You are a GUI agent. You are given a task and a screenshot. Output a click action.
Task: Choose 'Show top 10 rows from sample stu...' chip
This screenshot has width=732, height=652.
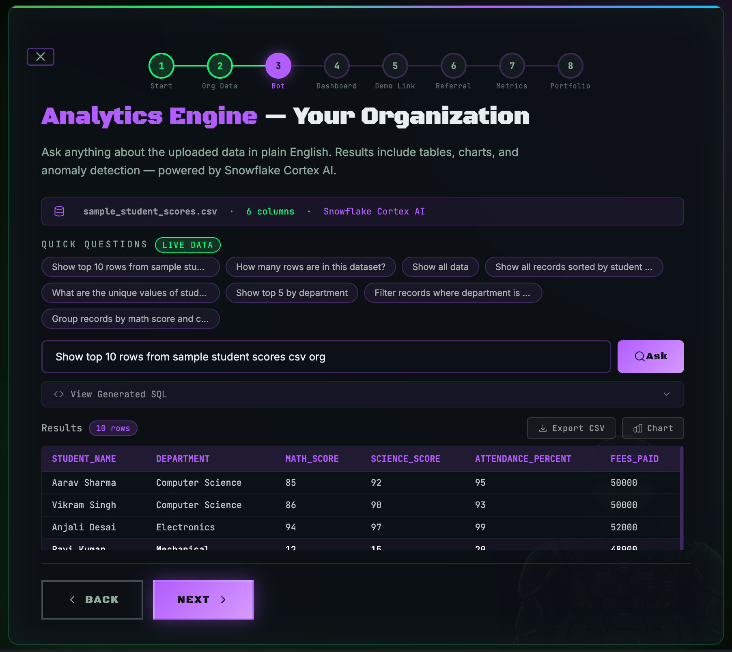click(131, 267)
